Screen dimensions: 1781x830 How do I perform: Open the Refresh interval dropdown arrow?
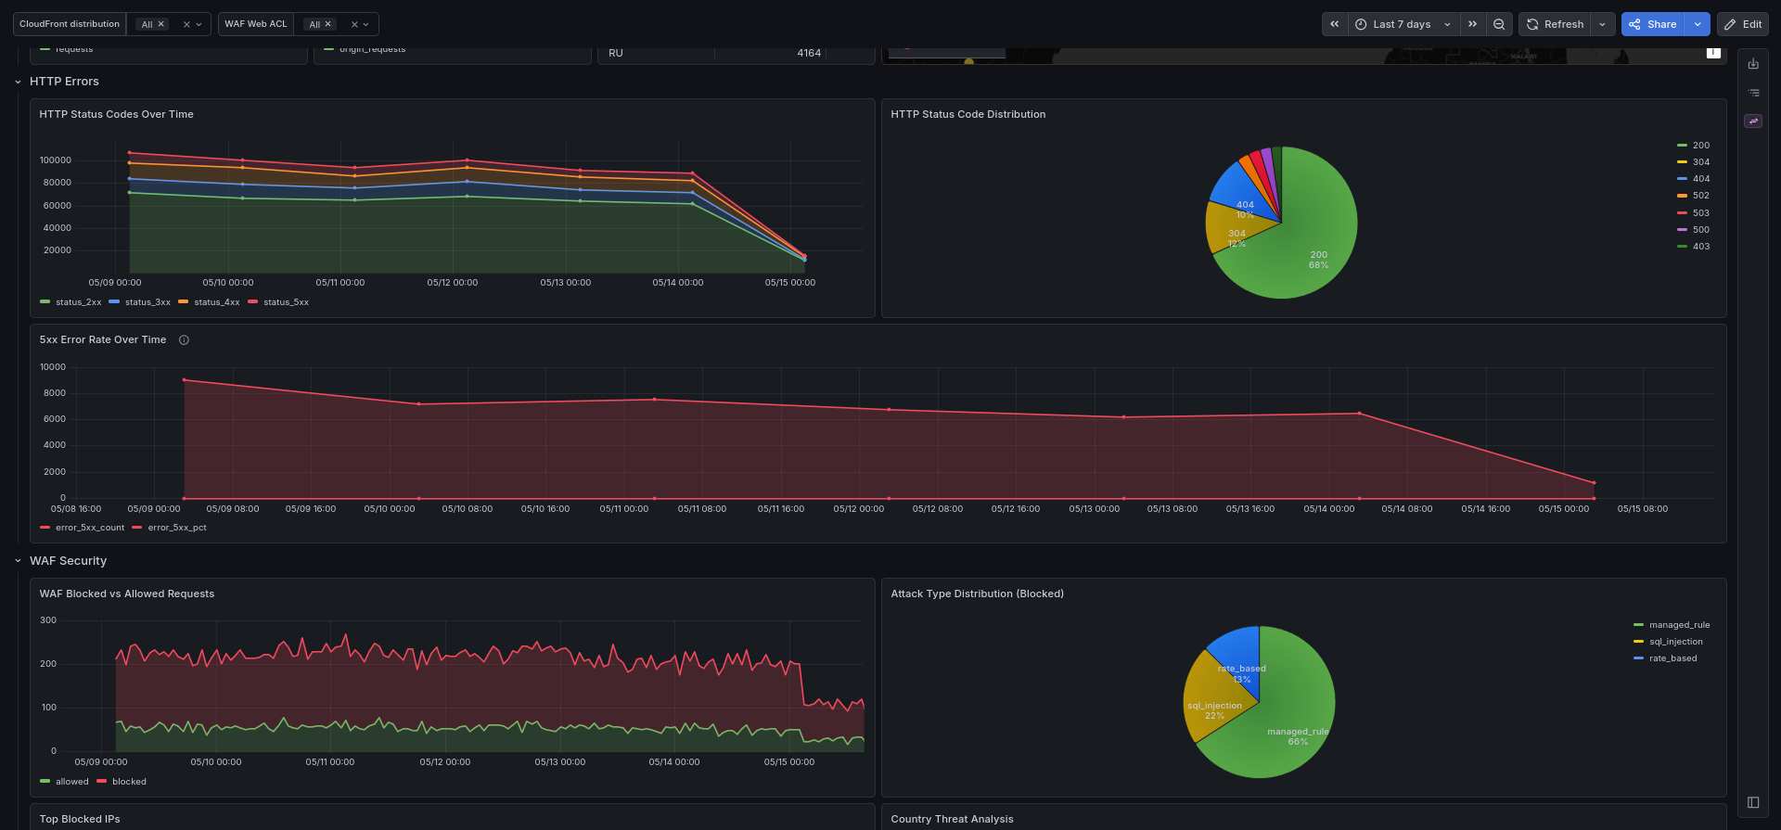pyautogui.click(x=1603, y=24)
